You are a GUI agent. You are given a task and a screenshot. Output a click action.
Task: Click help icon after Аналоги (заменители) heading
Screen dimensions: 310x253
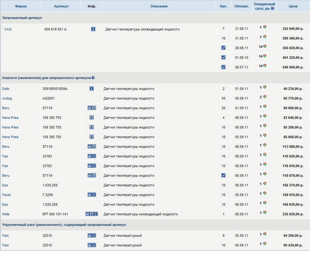pyautogui.click(x=93, y=78)
